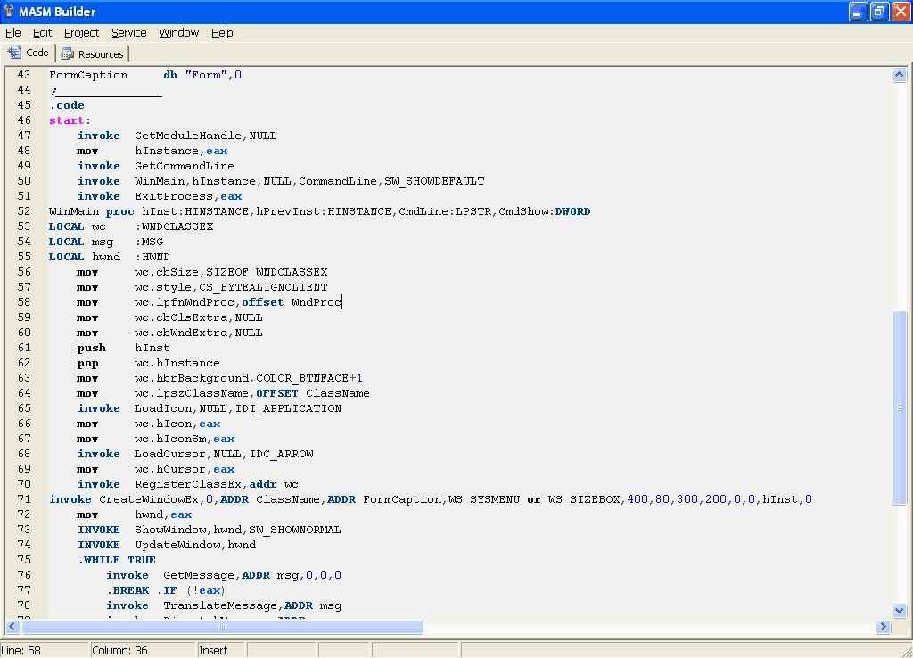The height and width of the screenshot is (658, 913).
Task: Close the MASM Builder window
Action: [901, 12]
